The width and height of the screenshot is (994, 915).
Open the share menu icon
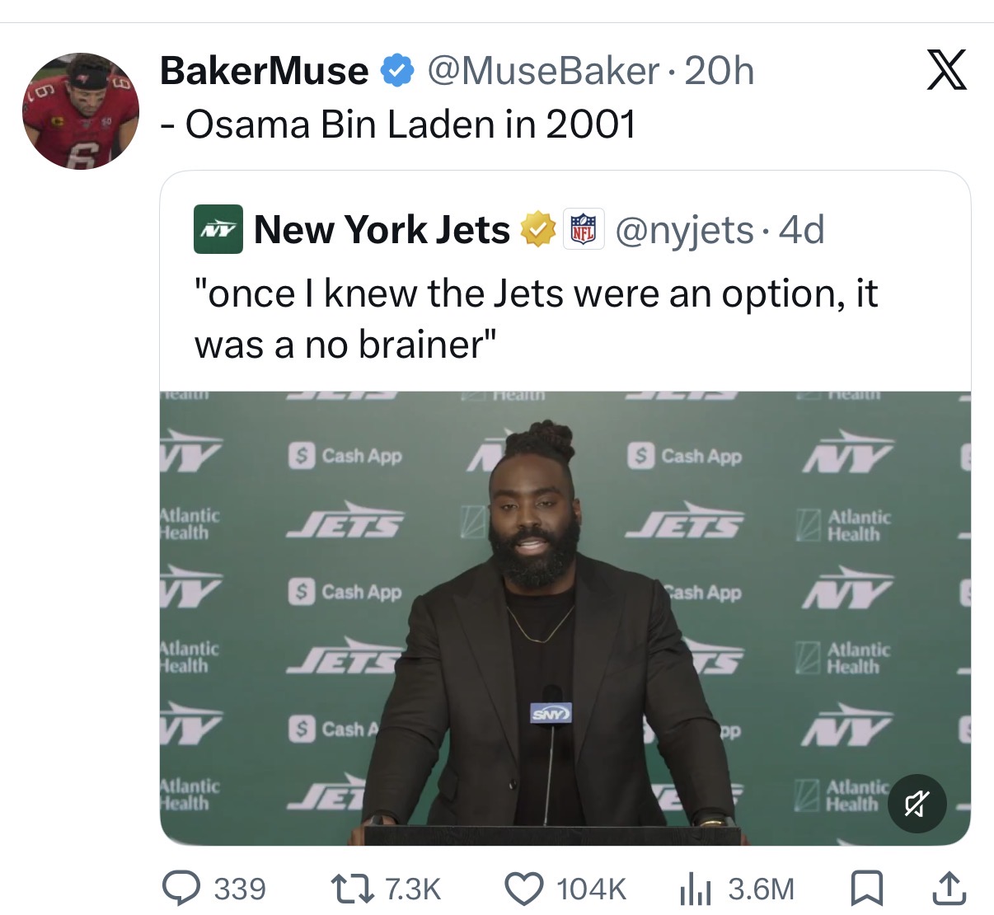948,888
